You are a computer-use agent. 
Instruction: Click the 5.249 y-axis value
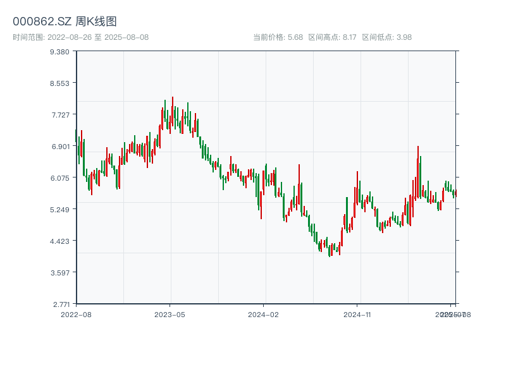pos(59,210)
